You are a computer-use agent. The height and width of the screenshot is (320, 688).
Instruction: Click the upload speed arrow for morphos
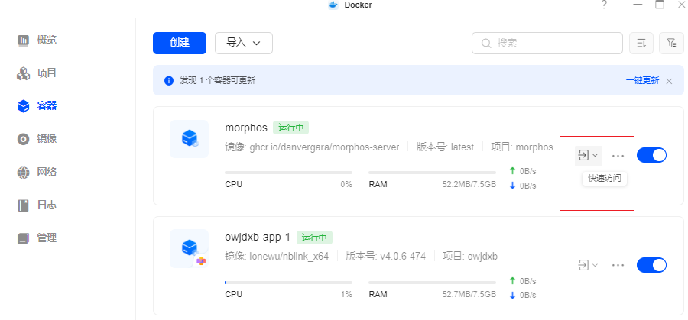coord(512,171)
